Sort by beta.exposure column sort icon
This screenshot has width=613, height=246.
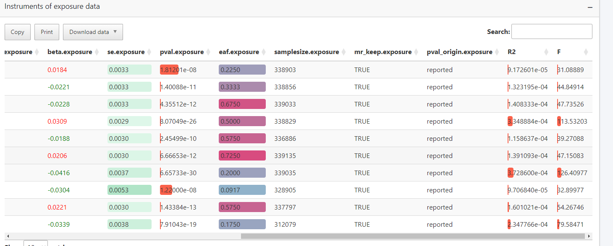click(x=97, y=52)
